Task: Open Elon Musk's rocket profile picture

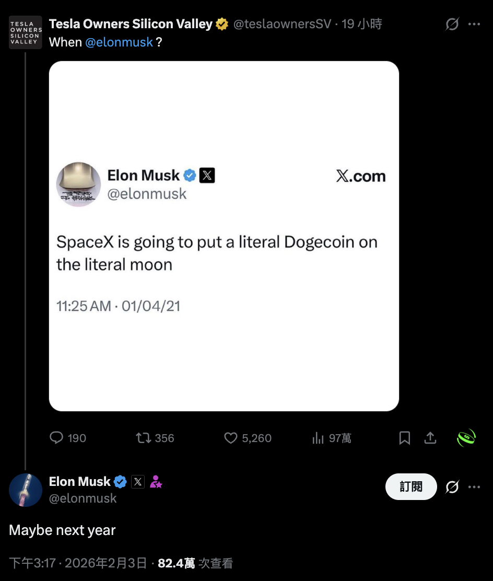Action: [25, 490]
